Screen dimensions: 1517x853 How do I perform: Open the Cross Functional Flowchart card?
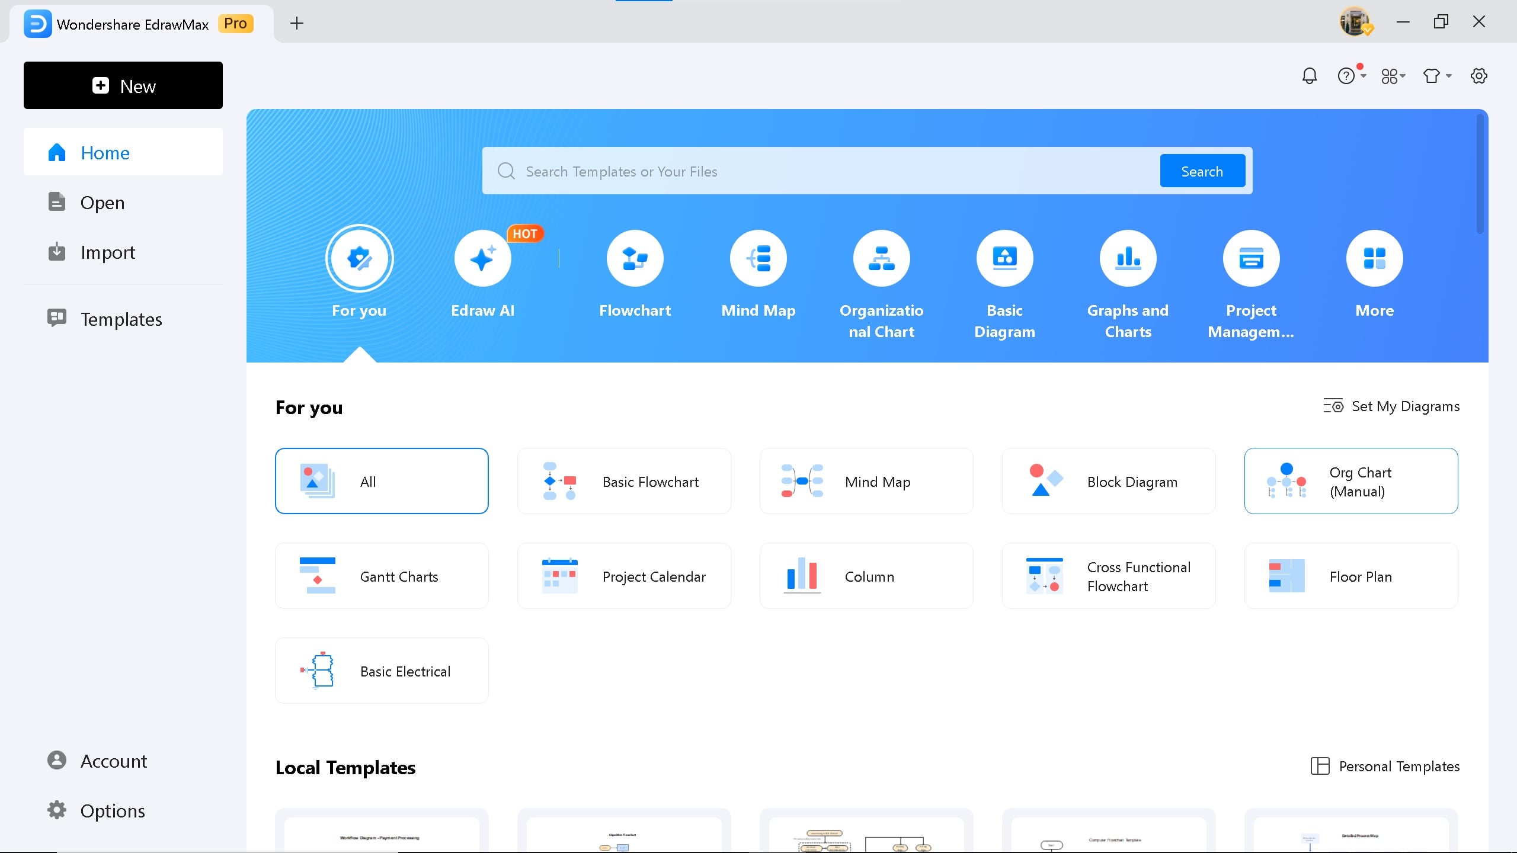[1109, 576]
